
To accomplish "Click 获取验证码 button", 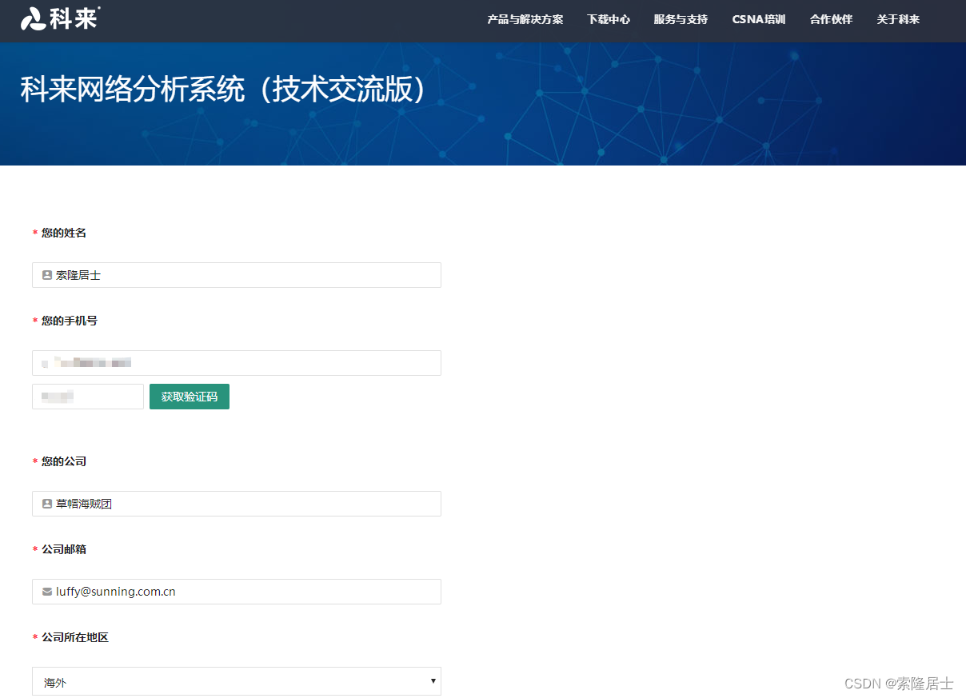I will coord(190,397).
